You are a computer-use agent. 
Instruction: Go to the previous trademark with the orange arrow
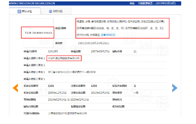(16, 88)
